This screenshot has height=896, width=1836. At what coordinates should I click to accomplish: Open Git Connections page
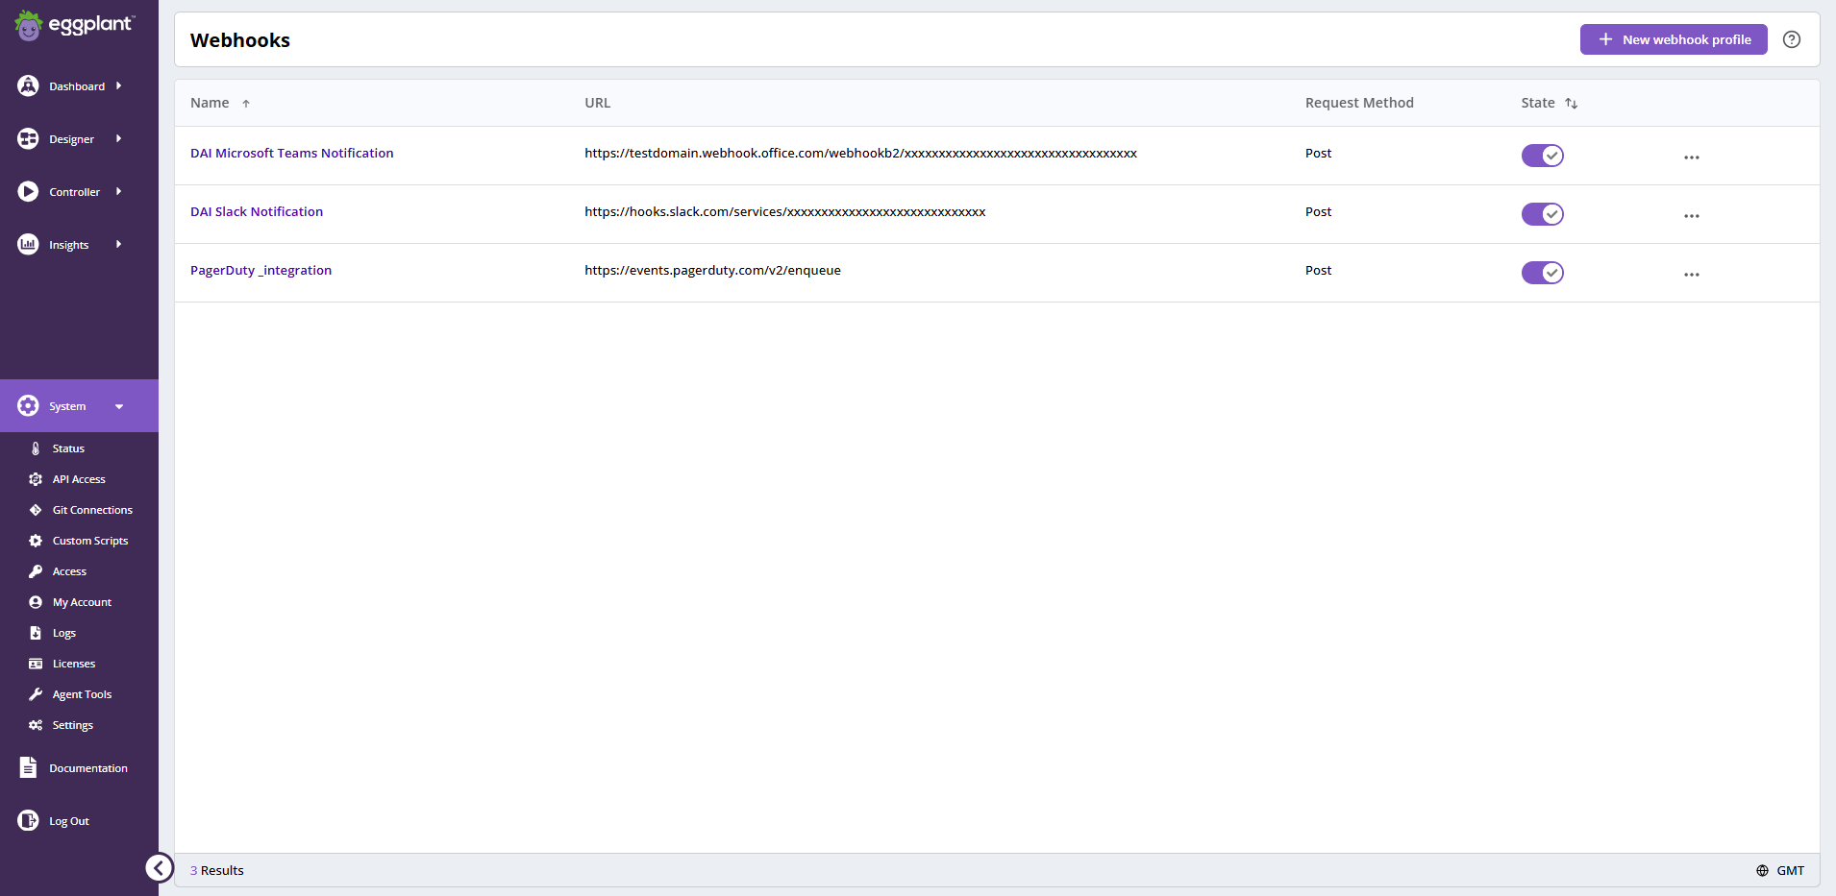click(x=92, y=510)
